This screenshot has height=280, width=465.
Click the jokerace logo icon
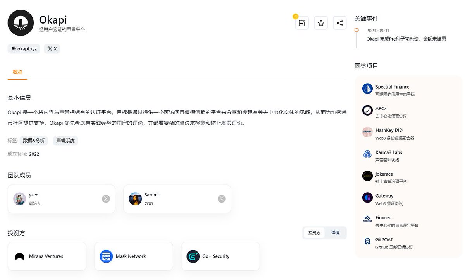(367, 176)
